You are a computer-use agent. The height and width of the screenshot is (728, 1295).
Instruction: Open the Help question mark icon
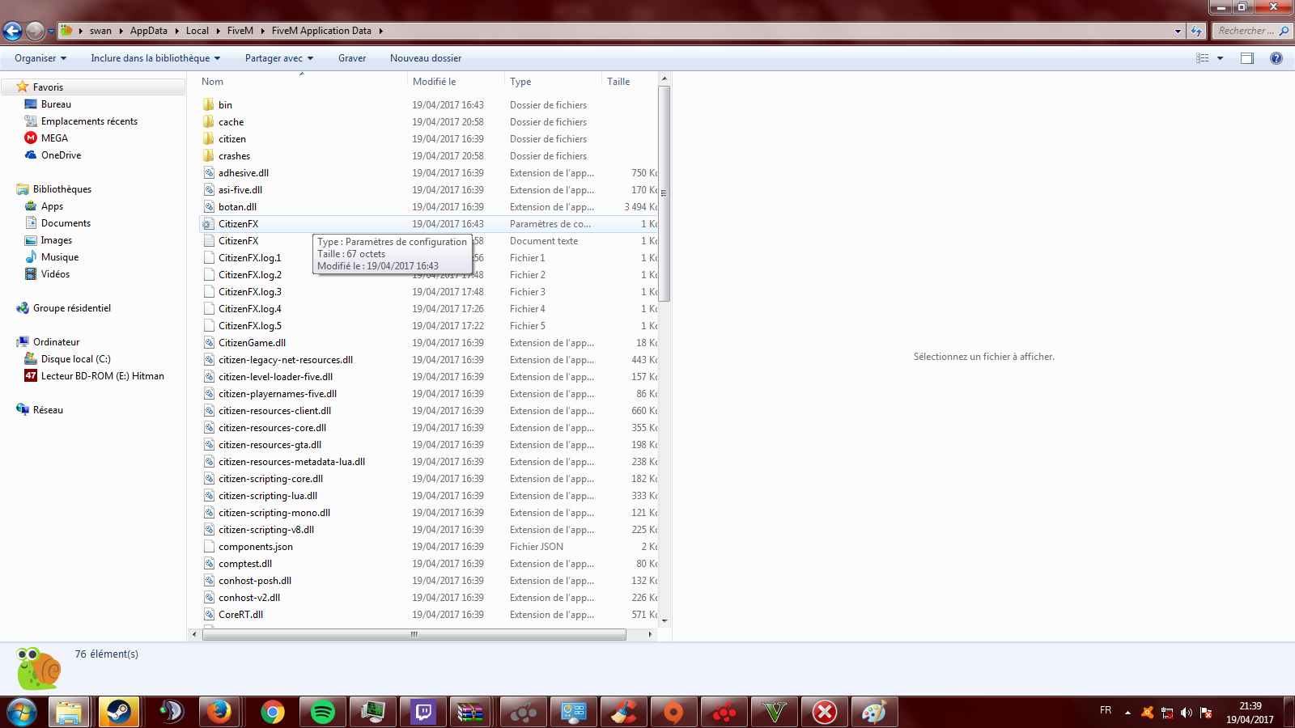click(1276, 58)
